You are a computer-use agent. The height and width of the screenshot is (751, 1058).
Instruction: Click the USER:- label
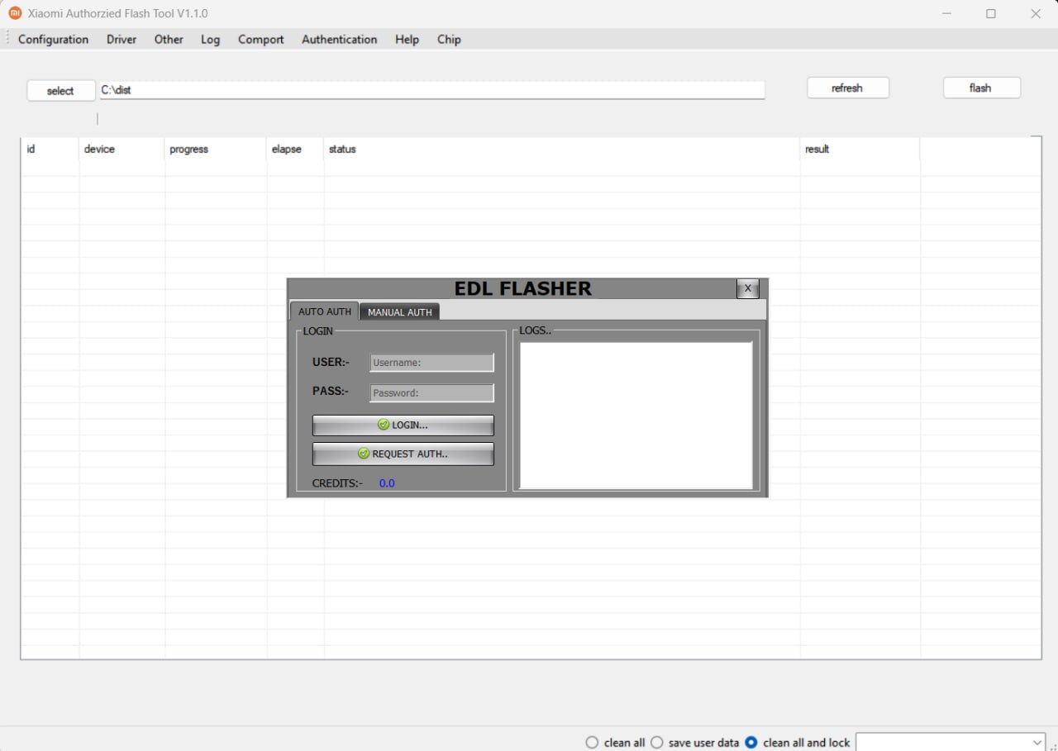pos(331,362)
